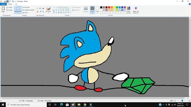Switch to the Ver ribbon tab

point(16,4)
